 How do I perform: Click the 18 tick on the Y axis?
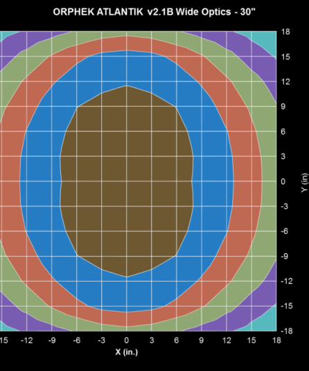(285, 32)
